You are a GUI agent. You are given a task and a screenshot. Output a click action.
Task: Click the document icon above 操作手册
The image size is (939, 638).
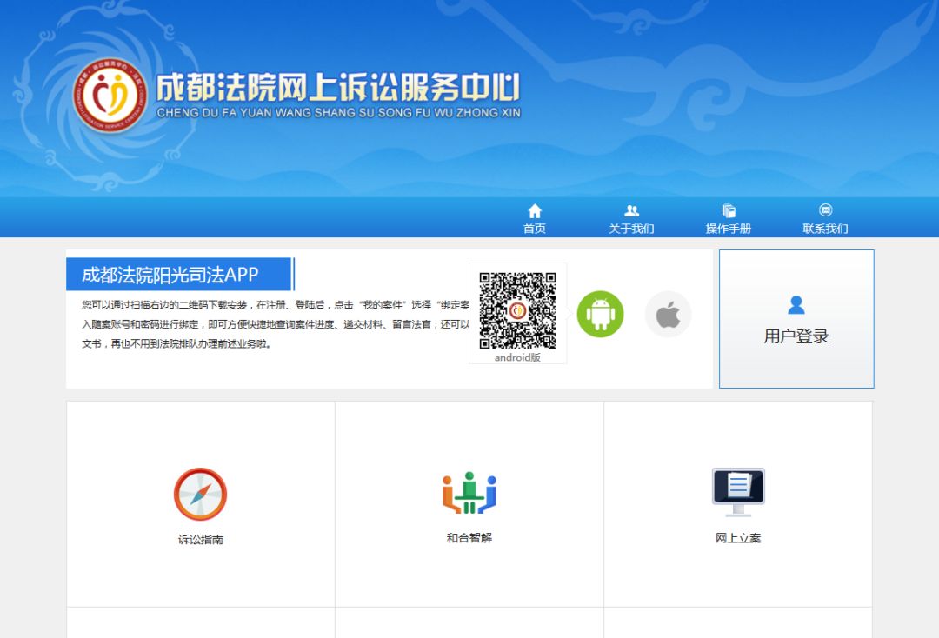[x=729, y=211]
